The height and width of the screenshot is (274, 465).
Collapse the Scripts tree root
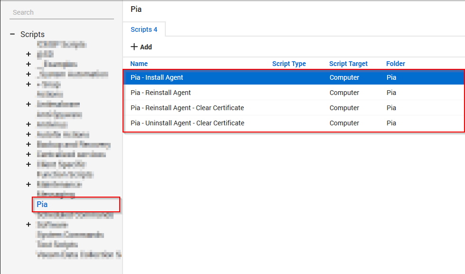tap(12, 34)
